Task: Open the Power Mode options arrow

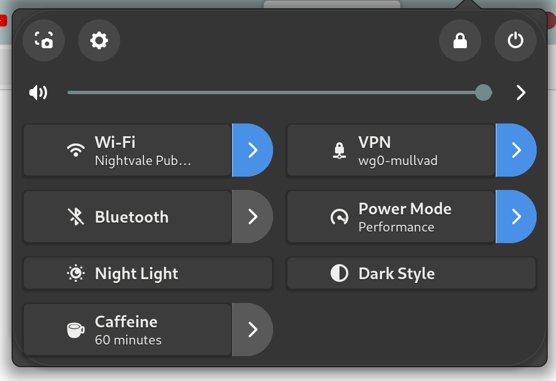Action: [x=516, y=217]
